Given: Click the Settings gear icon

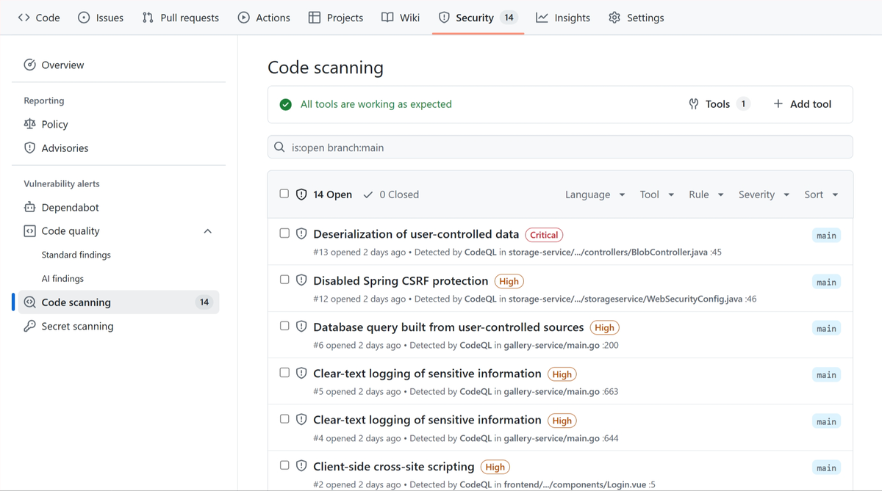Looking at the screenshot, I should click(614, 18).
